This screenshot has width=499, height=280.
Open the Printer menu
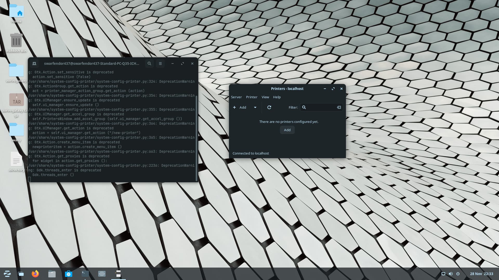click(252, 97)
